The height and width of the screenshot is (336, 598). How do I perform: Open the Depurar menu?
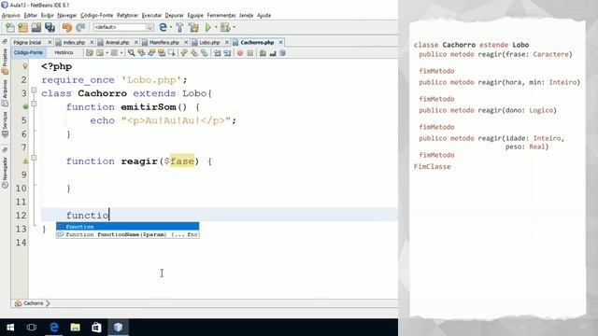coord(175,15)
